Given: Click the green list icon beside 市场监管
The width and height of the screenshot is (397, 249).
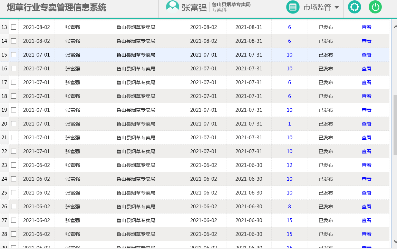Looking at the screenshot, I should pyautogui.click(x=293, y=7).
